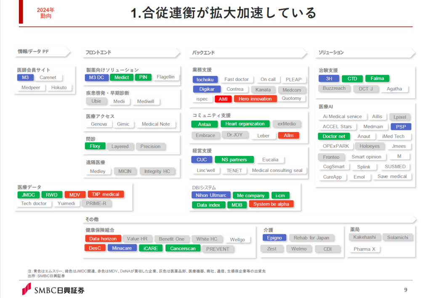Click the Fast doctor label
Screen dimensions: 431x298
(x=237, y=79)
